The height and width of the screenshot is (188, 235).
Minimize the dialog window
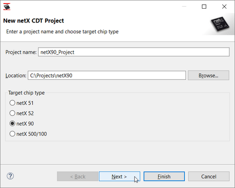pyautogui.click(x=184, y=7)
